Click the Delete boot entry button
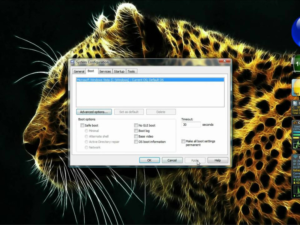The width and height of the screenshot is (300, 225). pos(161,112)
